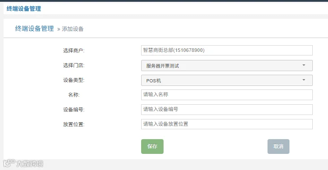Click the 选择商户 merchant field 智慧商街总部
This screenshot has height=170, width=328.
227,51
